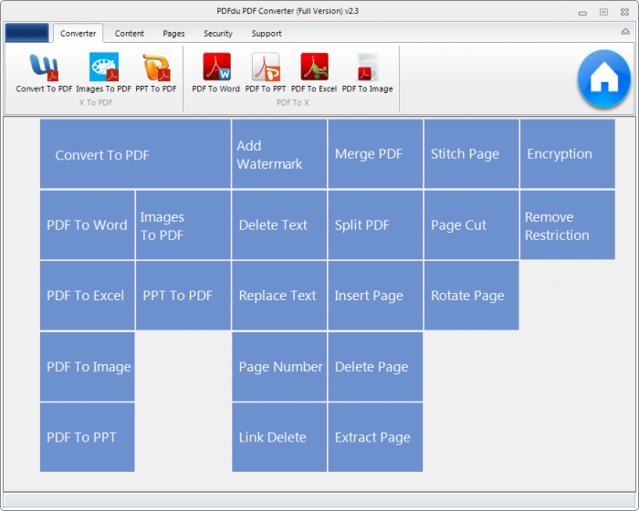Open the blue application menu button
This screenshot has width=639, height=511.
[x=26, y=33]
